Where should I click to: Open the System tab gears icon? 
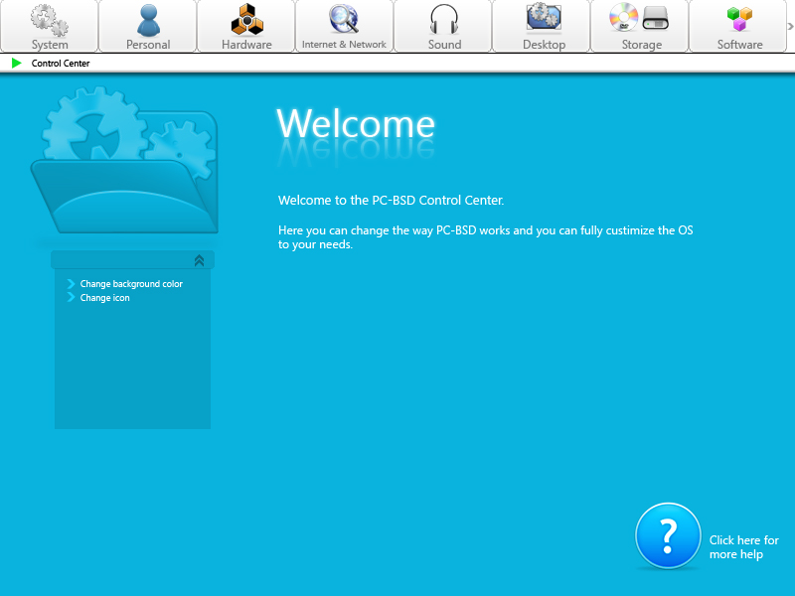coord(48,19)
